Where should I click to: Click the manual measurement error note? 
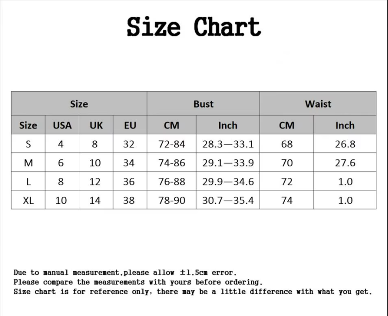[125, 272]
